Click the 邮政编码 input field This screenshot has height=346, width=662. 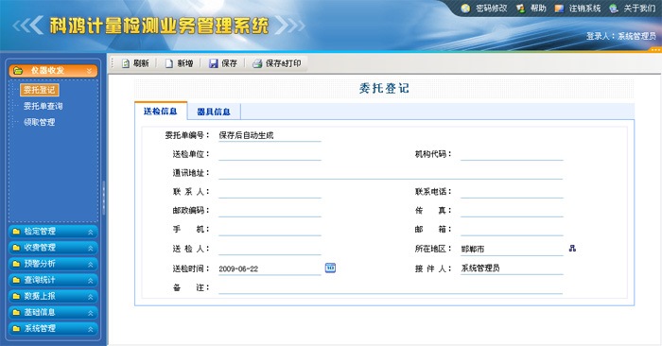(270, 211)
